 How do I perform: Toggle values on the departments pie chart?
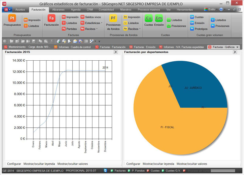point(192,164)
